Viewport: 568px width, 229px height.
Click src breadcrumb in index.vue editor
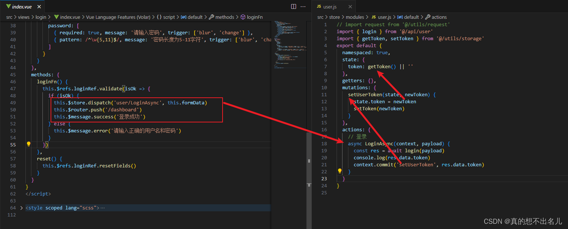point(9,17)
